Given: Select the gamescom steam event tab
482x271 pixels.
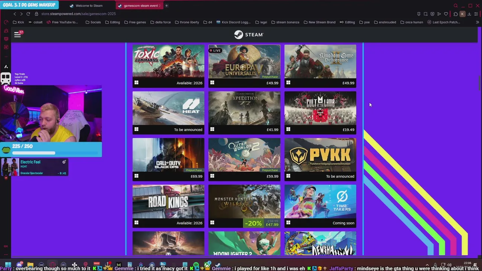Looking at the screenshot, I should (139, 6).
